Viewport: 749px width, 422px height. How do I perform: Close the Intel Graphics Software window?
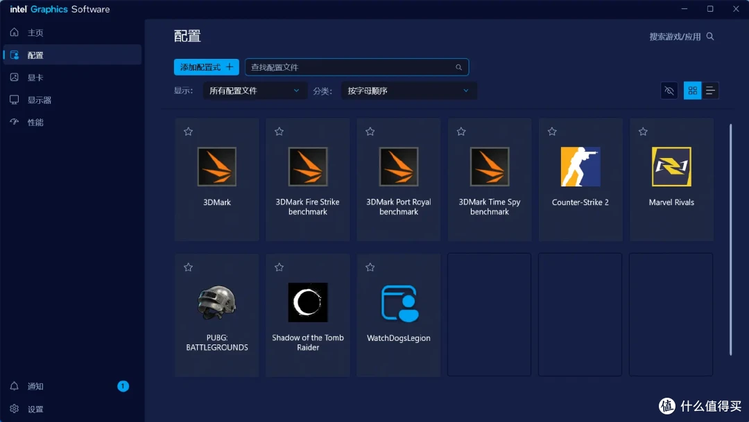pyautogui.click(x=736, y=9)
